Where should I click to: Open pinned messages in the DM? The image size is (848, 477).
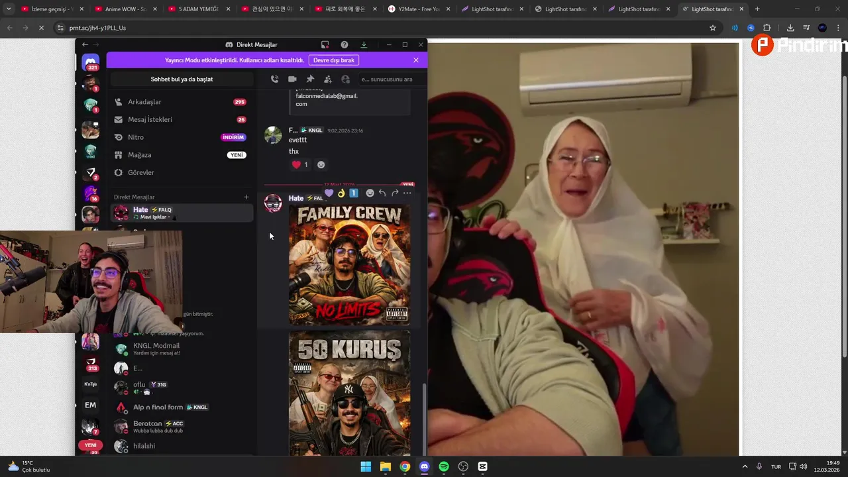[310, 79]
